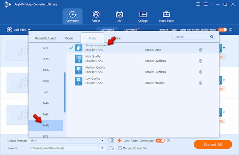
Task: Choose the High Quality 320kbps preset
Action: pyautogui.click(x=143, y=59)
